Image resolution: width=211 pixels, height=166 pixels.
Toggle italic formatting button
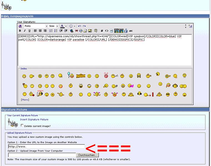point(25,31)
